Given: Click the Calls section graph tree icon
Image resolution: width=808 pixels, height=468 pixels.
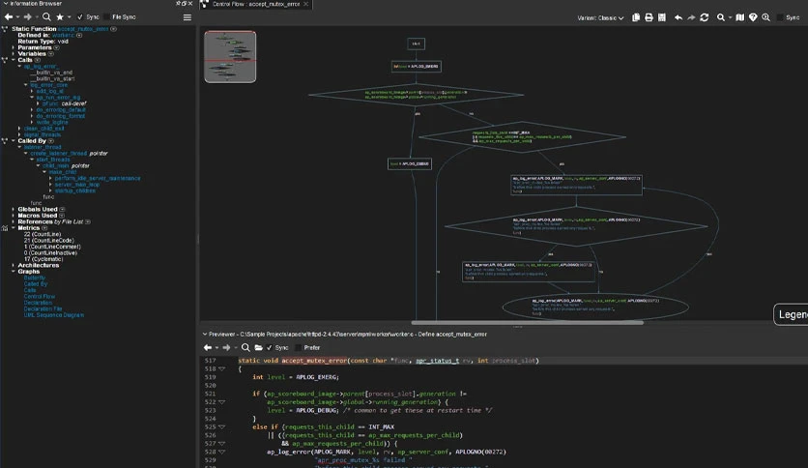Looking at the screenshot, I should point(5,60).
